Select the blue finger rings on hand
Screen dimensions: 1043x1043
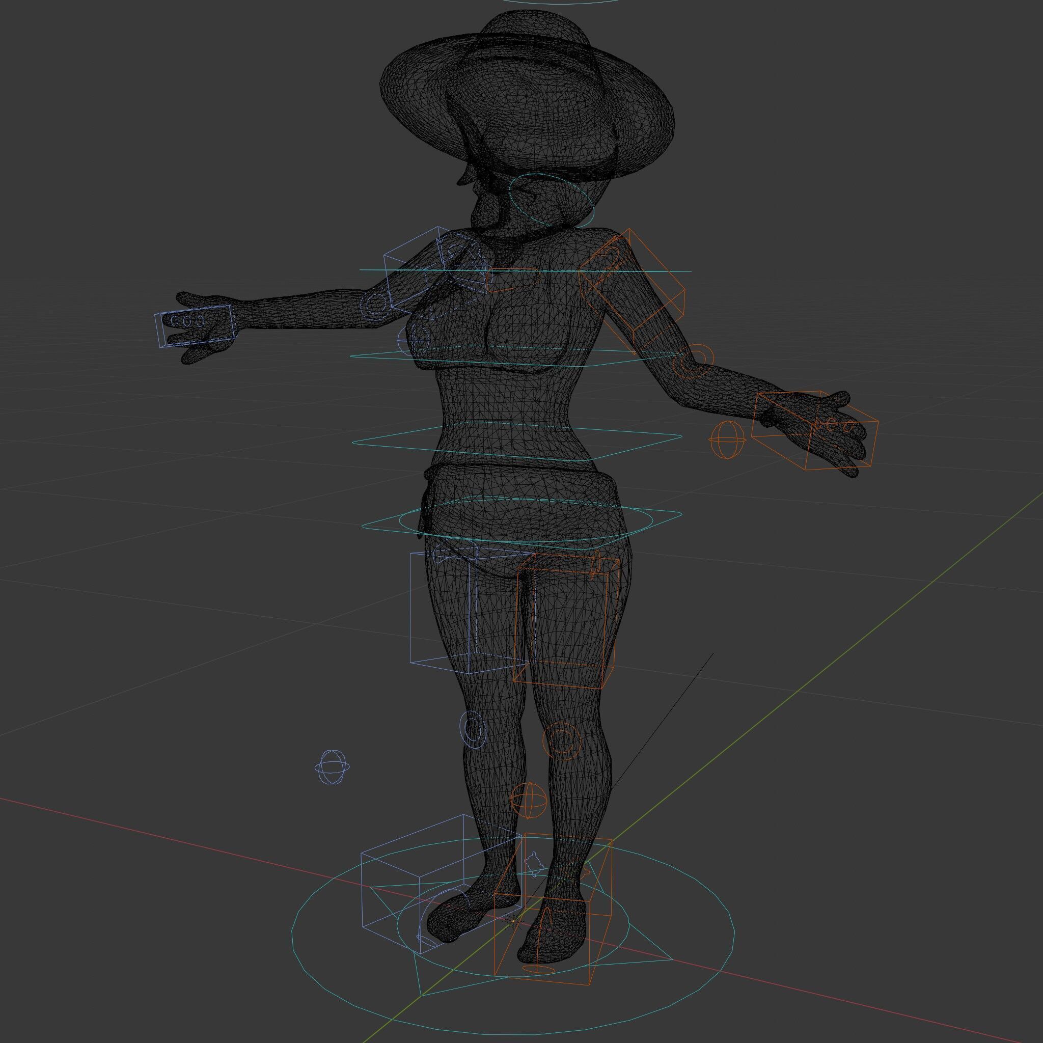[x=187, y=321]
